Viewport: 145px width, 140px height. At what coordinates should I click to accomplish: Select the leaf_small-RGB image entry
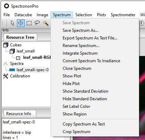click(x=37, y=57)
